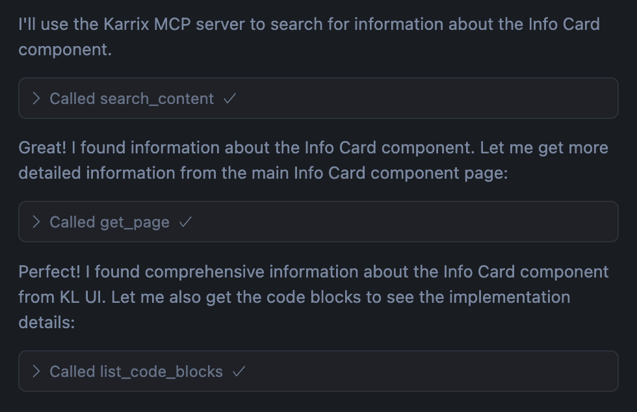This screenshot has width=637, height=412.
Task: Expand the Called list_code_blocks panel
Action: [x=318, y=372]
